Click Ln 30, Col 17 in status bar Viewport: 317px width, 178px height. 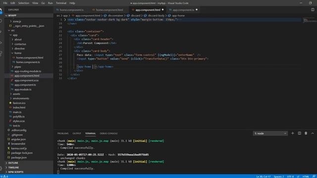pos(263,177)
